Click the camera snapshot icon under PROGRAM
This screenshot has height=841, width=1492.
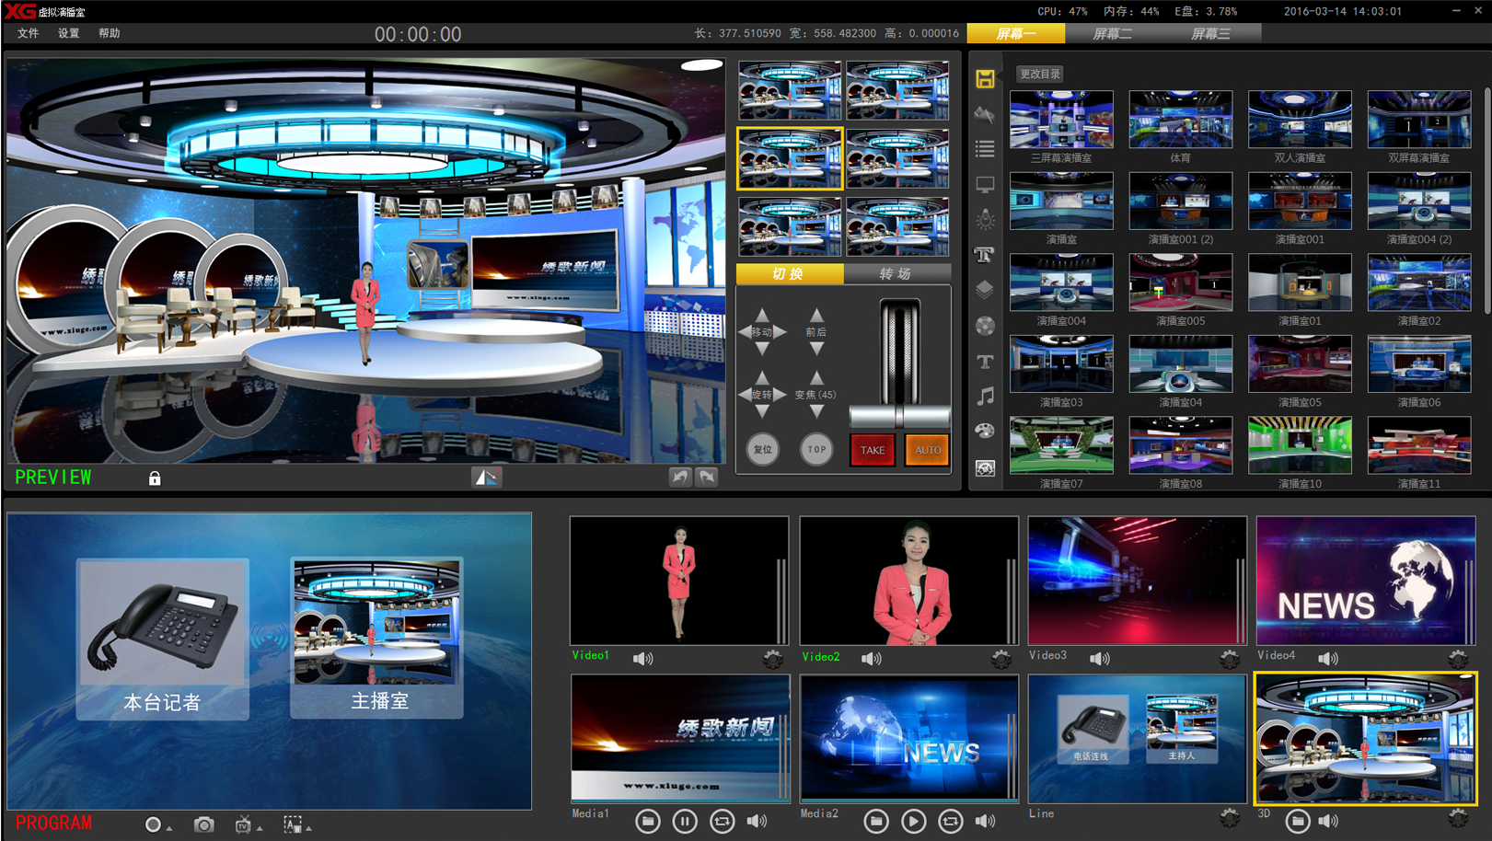point(203,824)
